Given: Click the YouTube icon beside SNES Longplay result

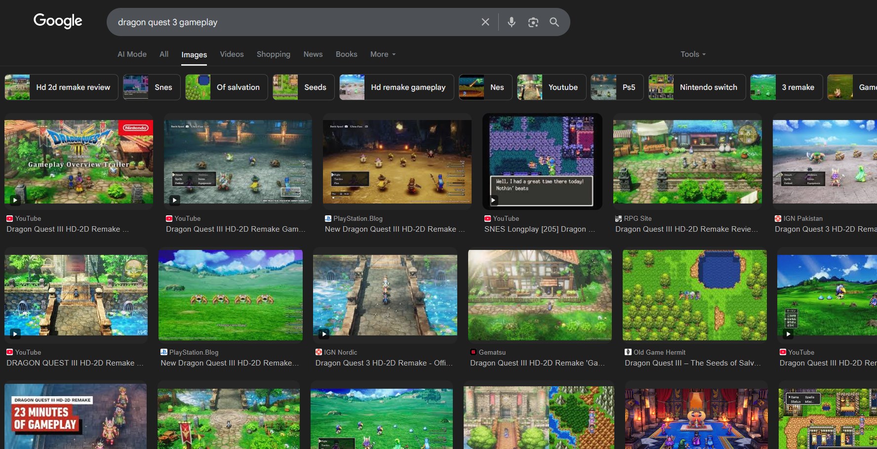Looking at the screenshot, I should 487,218.
